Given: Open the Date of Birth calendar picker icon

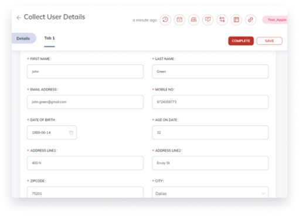Looking at the screenshot, I should click(x=71, y=133).
